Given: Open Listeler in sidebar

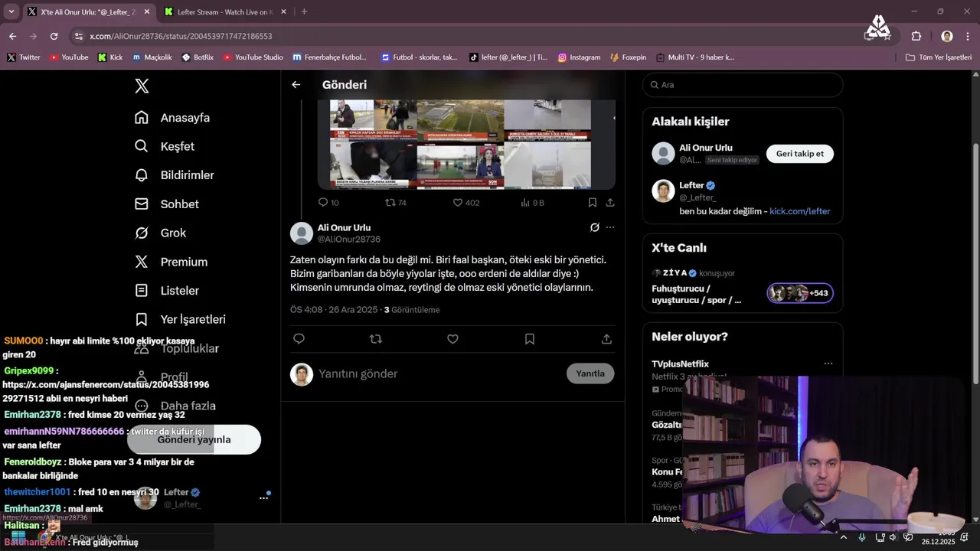Looking at the screenshot, I should point(167,291).
